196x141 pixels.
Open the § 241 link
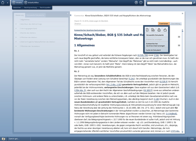pos(132,79)
